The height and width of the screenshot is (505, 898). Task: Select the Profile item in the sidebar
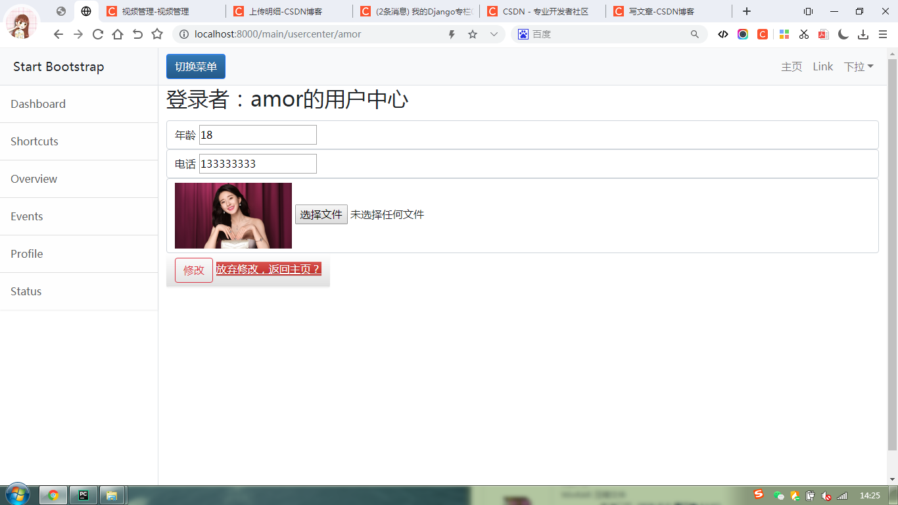[x=26, y=254]
